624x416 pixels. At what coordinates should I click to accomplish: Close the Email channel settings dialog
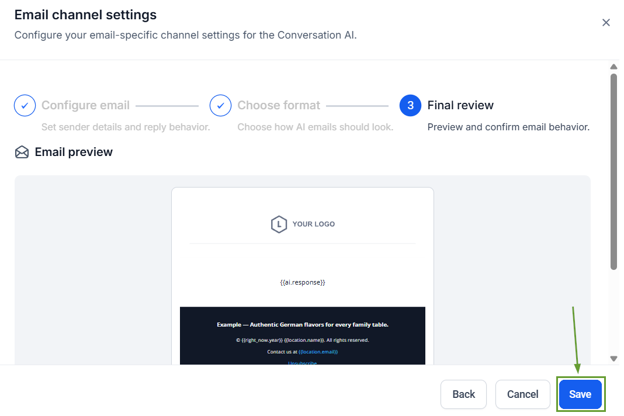pos(606,23)
